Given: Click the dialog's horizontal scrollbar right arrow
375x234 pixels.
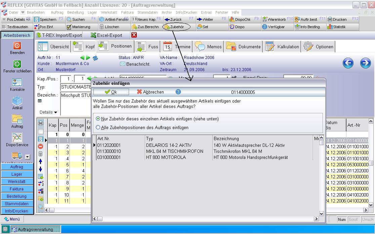Looking at the screenshot, I should click(316, 219).
